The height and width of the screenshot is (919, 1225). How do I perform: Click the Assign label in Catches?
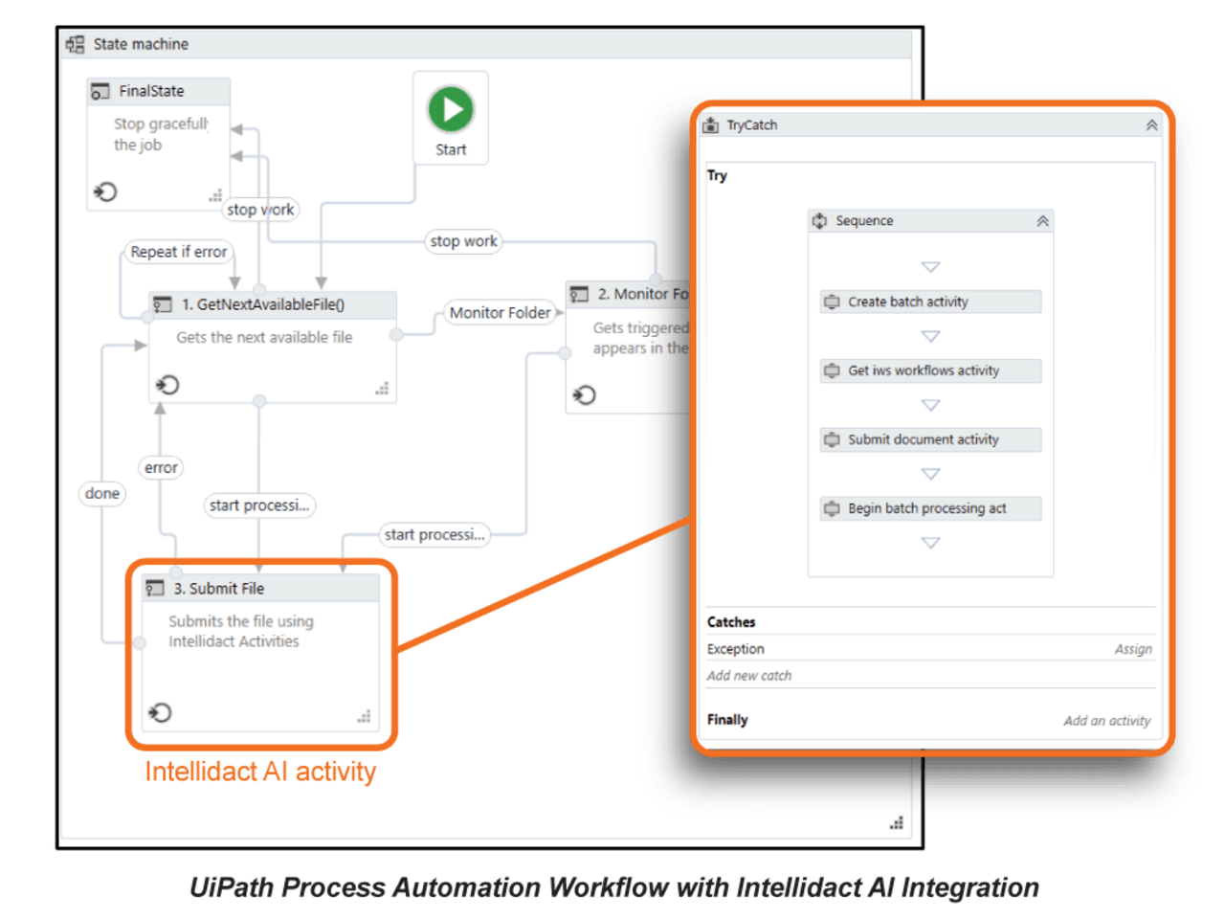1133,649
